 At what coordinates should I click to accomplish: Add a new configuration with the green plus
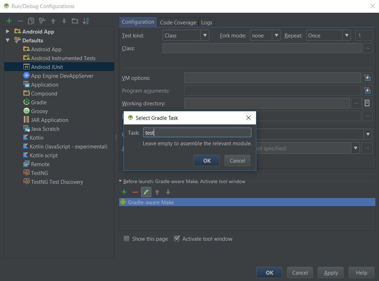(x=9, y=21)
